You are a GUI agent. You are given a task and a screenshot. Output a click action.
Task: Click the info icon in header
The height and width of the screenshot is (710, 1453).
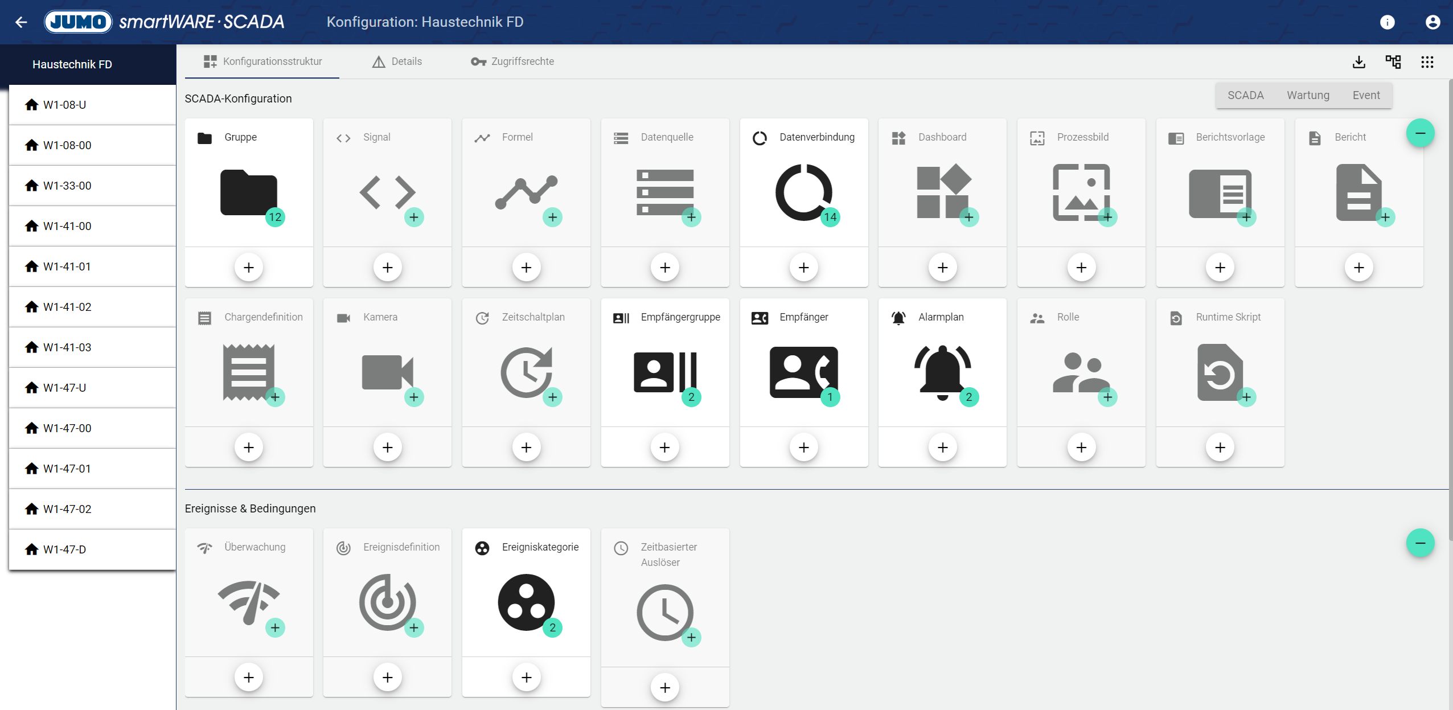point(1387,22)
